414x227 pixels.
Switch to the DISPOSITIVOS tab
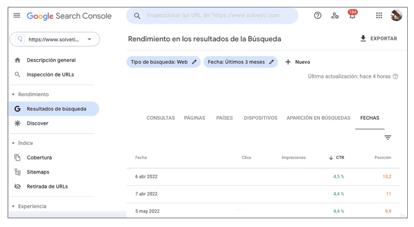pos(261,118)
